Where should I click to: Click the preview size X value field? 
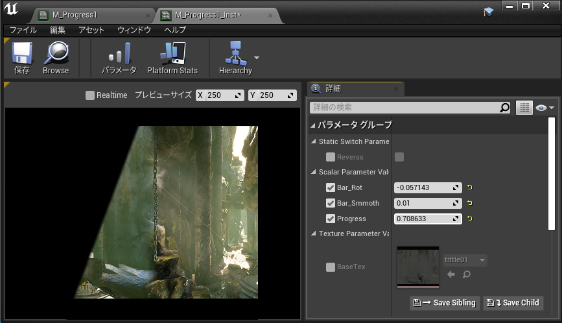220,95
